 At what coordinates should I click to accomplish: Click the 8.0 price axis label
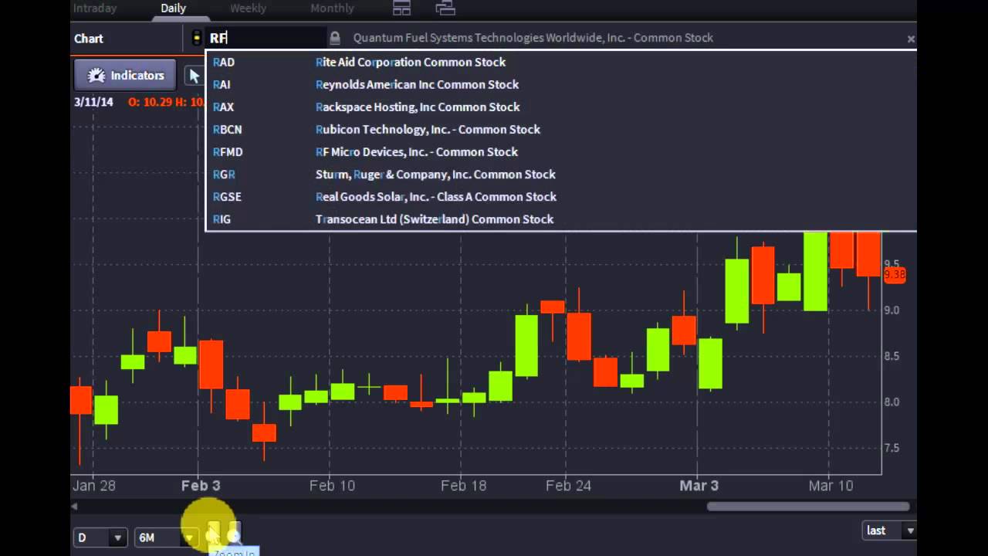pos(892,402)
